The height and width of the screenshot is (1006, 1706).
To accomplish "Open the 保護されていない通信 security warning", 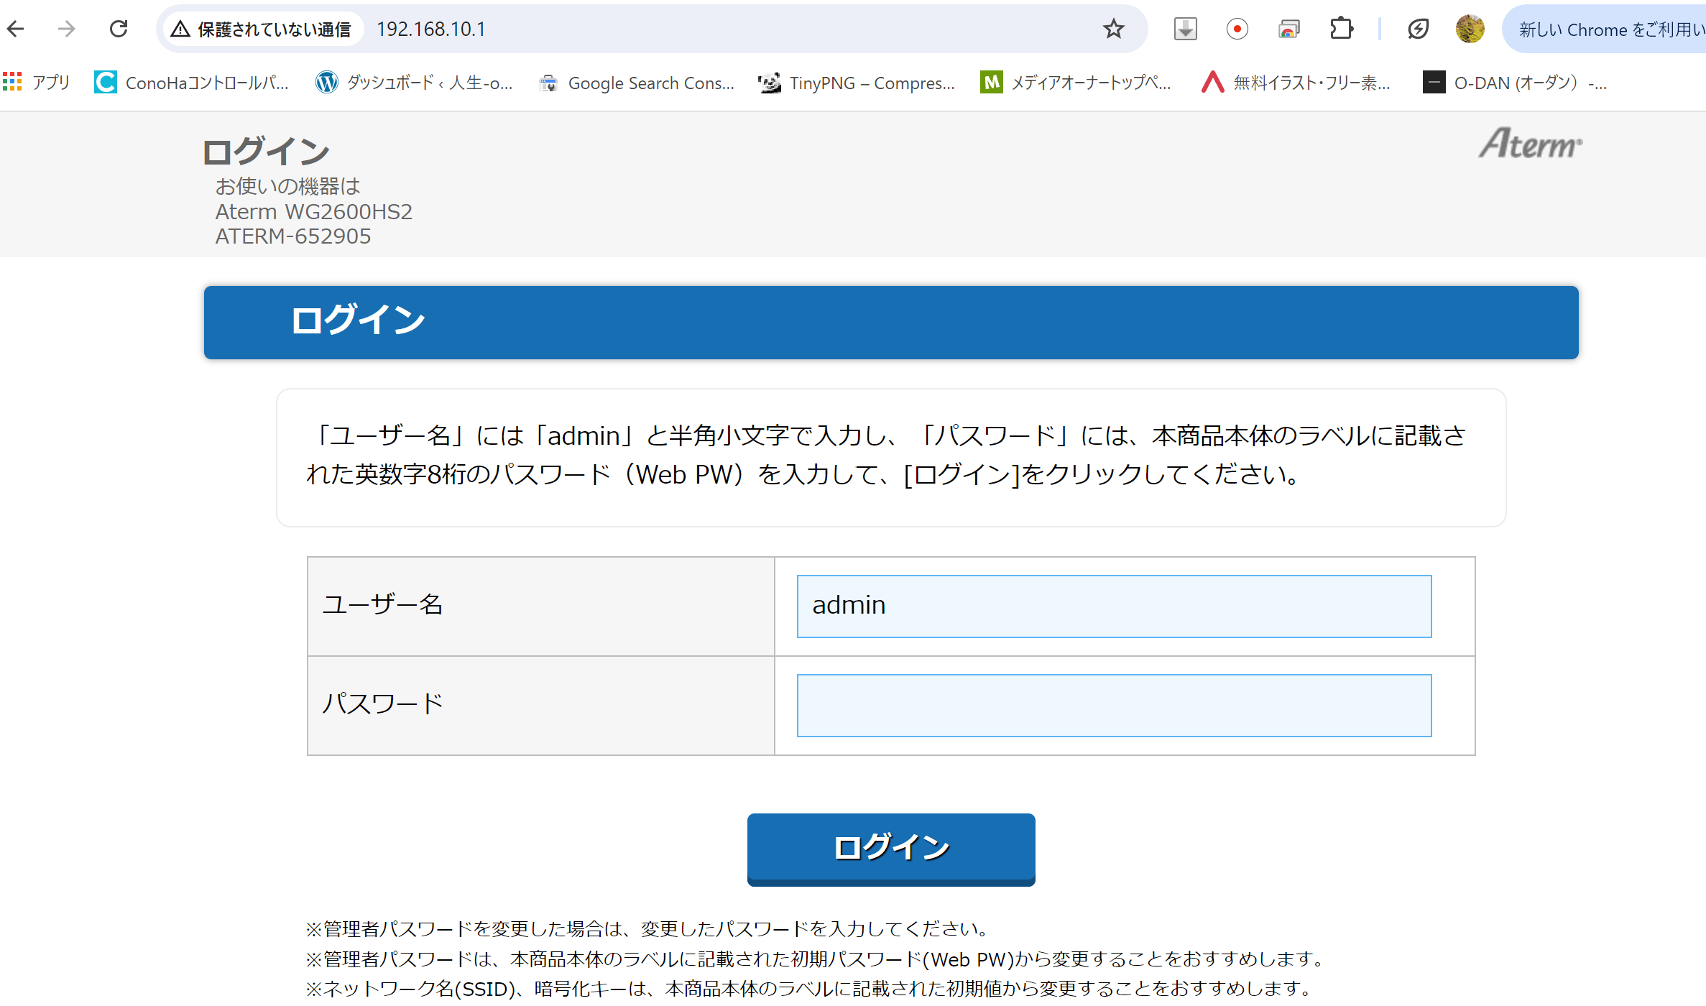I will 262,29.
